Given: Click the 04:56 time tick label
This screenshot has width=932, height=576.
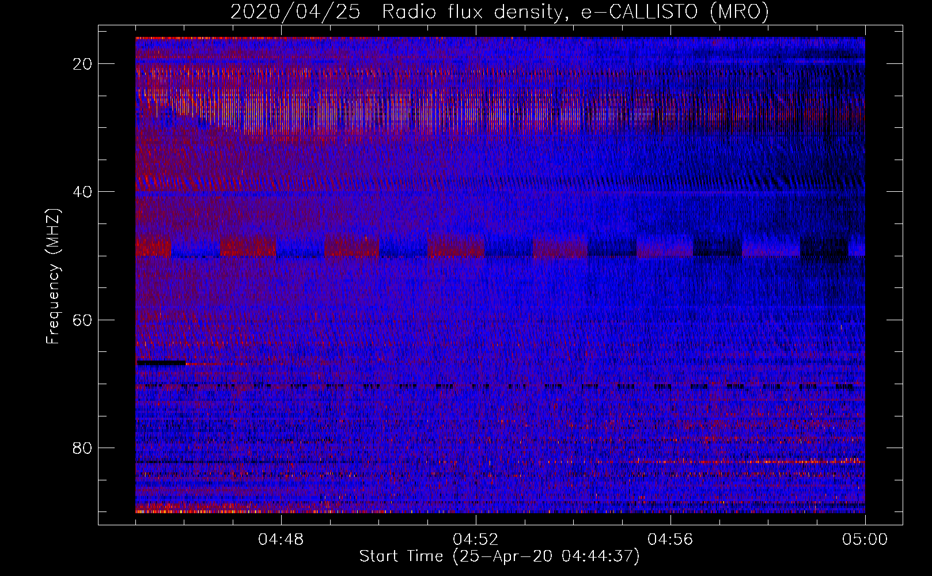Looking at the screenshot, I should coord(670,540).
